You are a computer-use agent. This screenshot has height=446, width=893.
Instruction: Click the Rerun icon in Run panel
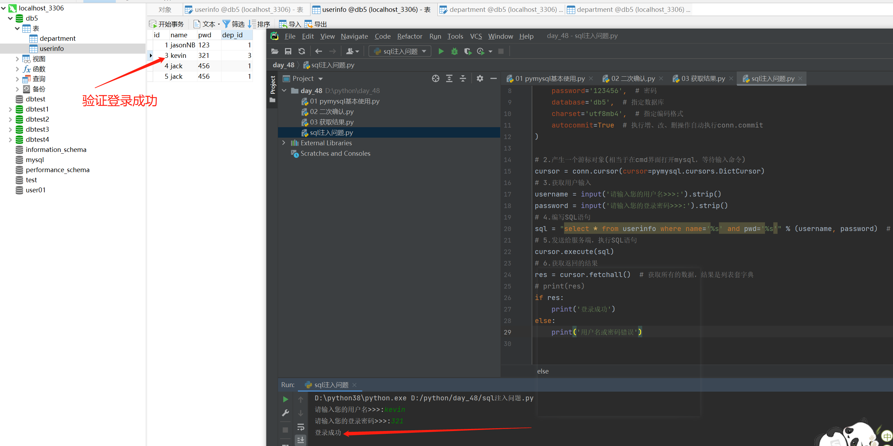285,399
